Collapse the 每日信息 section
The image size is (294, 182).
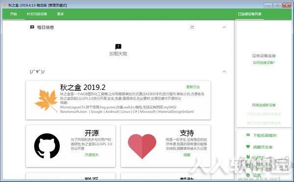[224, 27]
